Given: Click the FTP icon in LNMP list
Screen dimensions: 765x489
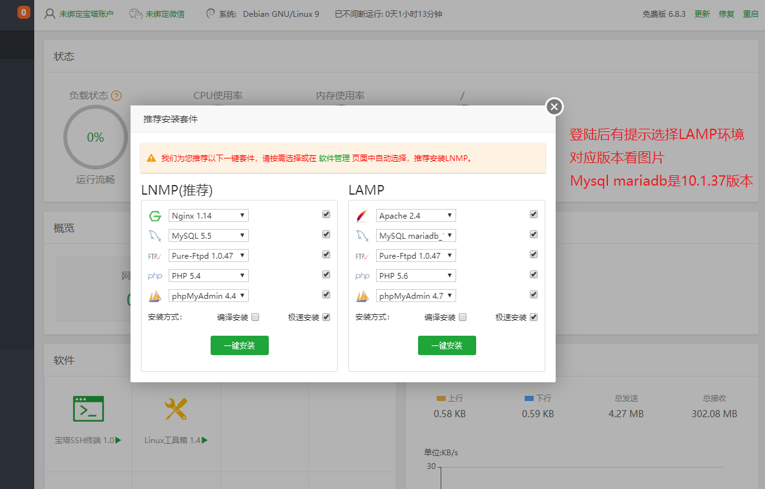Looking at the screenshot, I should (x=154, y=256).
